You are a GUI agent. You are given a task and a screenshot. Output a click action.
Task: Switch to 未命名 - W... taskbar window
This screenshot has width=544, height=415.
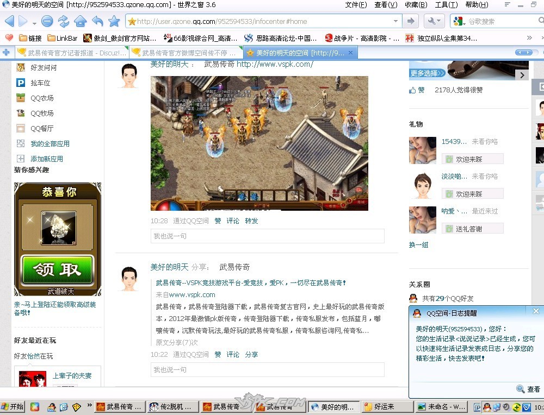tap(441, 407)
